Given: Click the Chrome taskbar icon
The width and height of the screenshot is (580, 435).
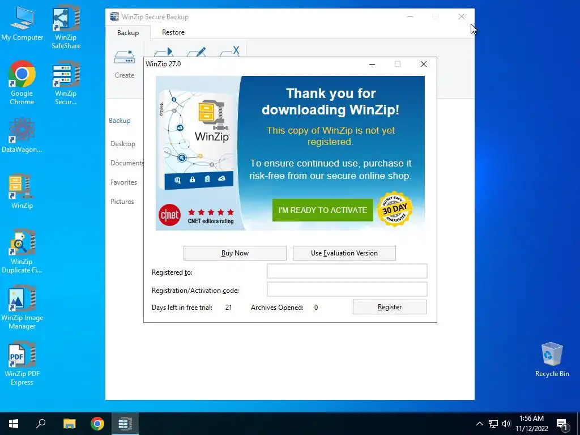Looking at the screenshot, I should coord(97,424).
